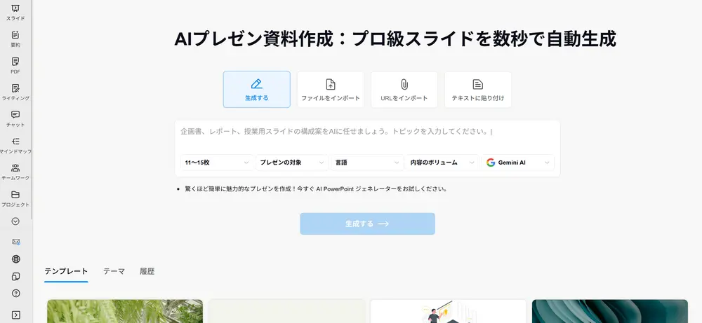The width and height of the screenshot is (702, 323).
Task: Open the 内容のボリューム dropdown
Action: click(442, 163)
